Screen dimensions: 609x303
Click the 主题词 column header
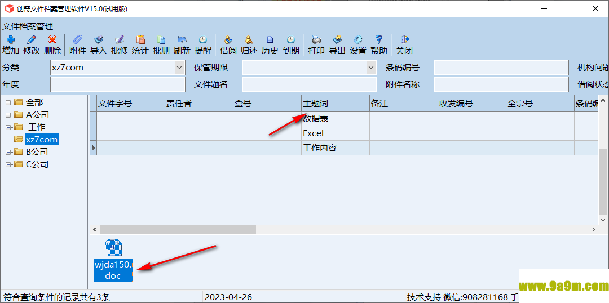(x=336, y=104)
